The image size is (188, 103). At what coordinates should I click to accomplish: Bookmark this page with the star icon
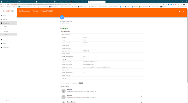pos(163,4)
